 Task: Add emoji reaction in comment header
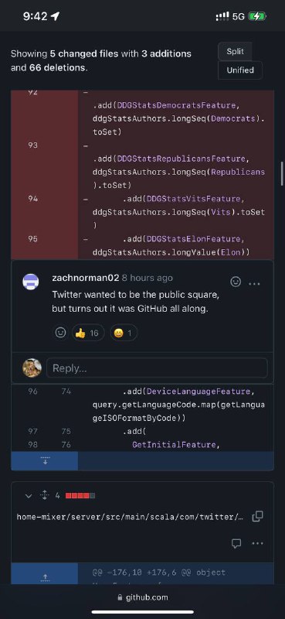236,282
